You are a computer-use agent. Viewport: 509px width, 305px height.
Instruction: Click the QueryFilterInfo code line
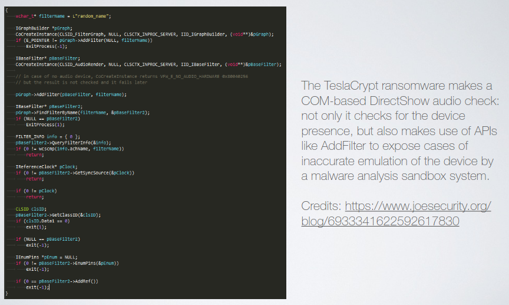coord(63,143)
